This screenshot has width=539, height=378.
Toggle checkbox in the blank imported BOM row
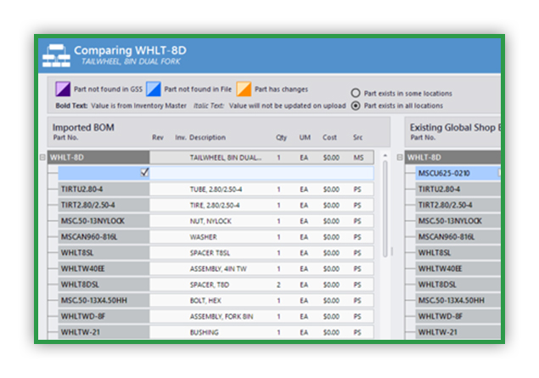144,172
